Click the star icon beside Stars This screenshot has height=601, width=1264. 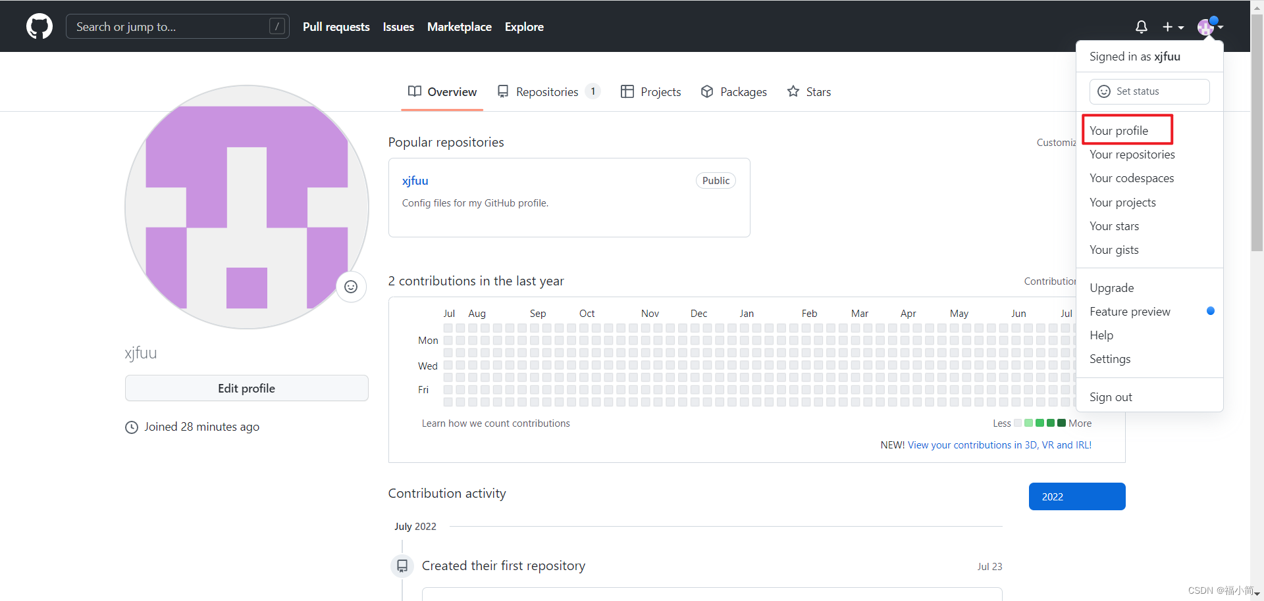coord(793,91)
